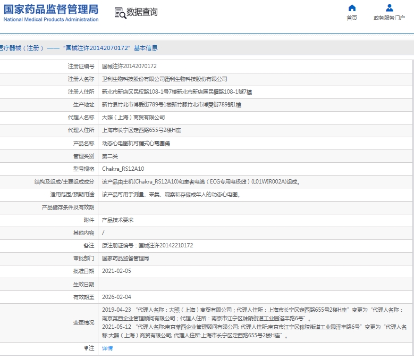
Task: Select the registrant name 卫利生物科技股份有限公司
Action: (133, 79)
